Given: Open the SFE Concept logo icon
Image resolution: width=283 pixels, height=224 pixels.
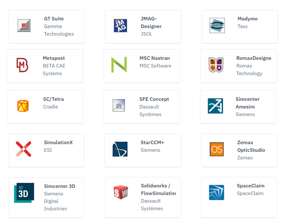Looking at the screenshot, I should click(x=119, y=106).
